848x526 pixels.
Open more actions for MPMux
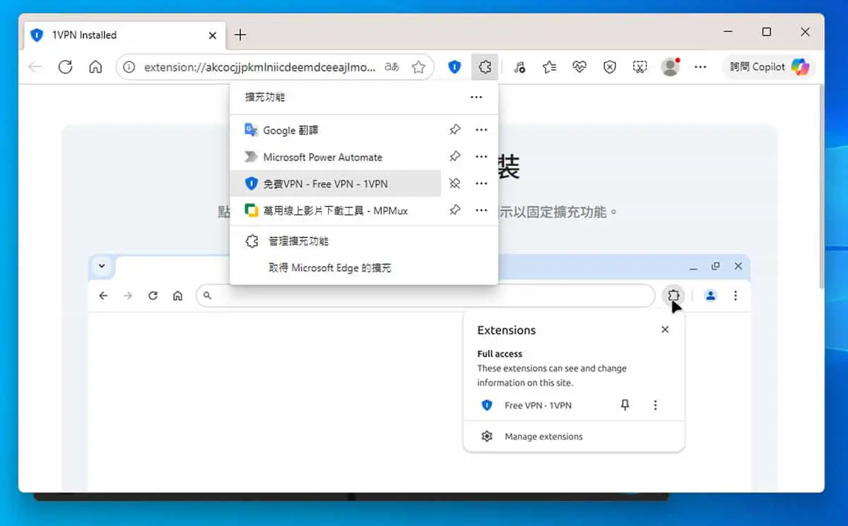click(481, 210)
